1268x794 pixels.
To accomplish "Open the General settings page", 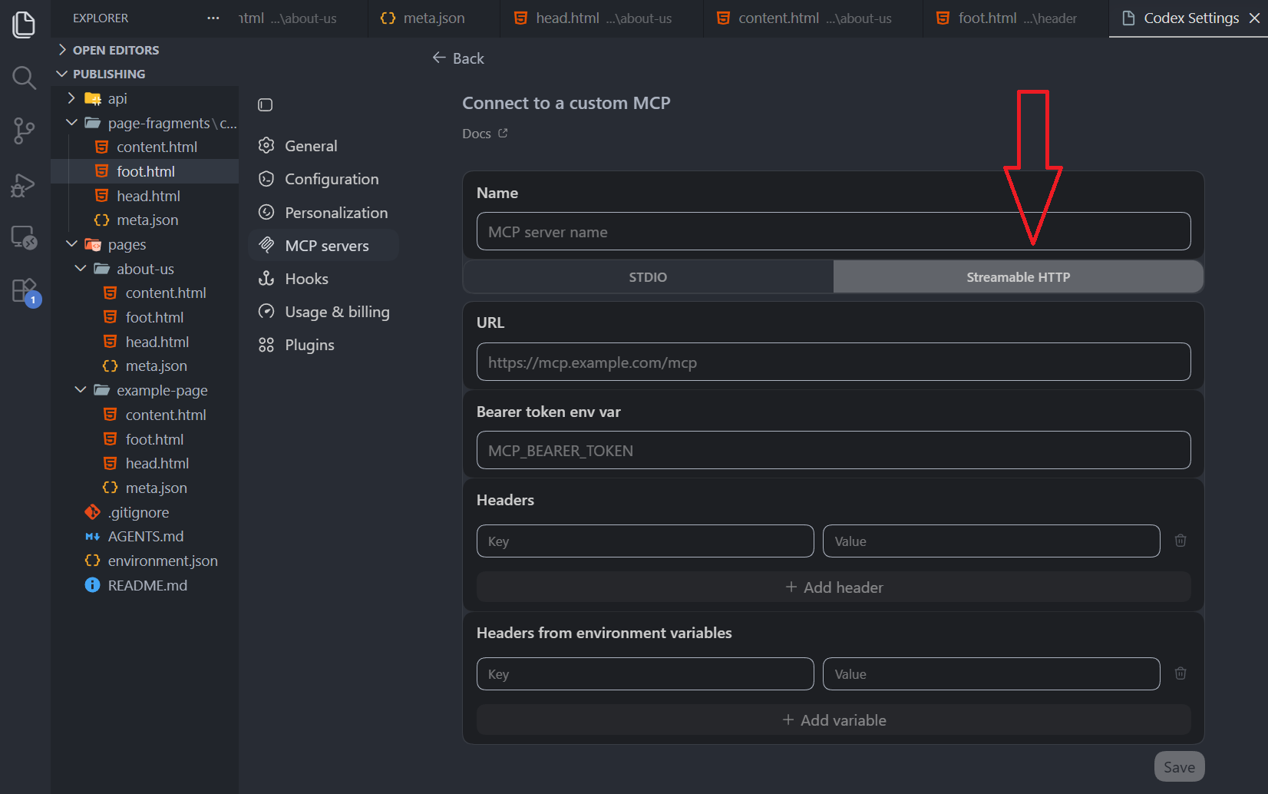I will coord(323,146).
